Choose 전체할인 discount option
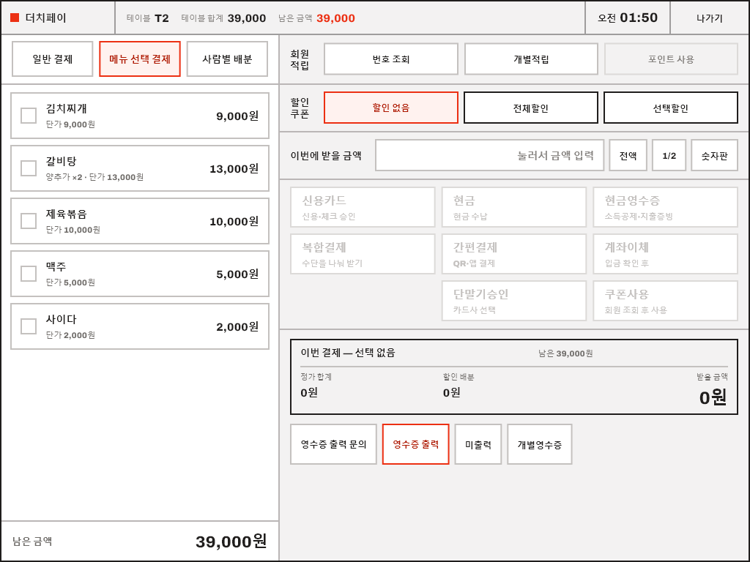 [x=531, y=108]
